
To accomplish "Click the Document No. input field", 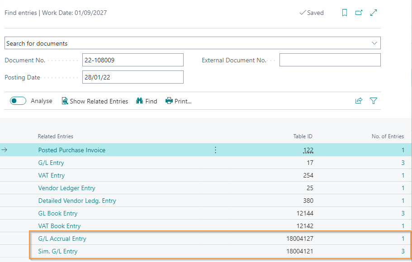I will 133,60.
